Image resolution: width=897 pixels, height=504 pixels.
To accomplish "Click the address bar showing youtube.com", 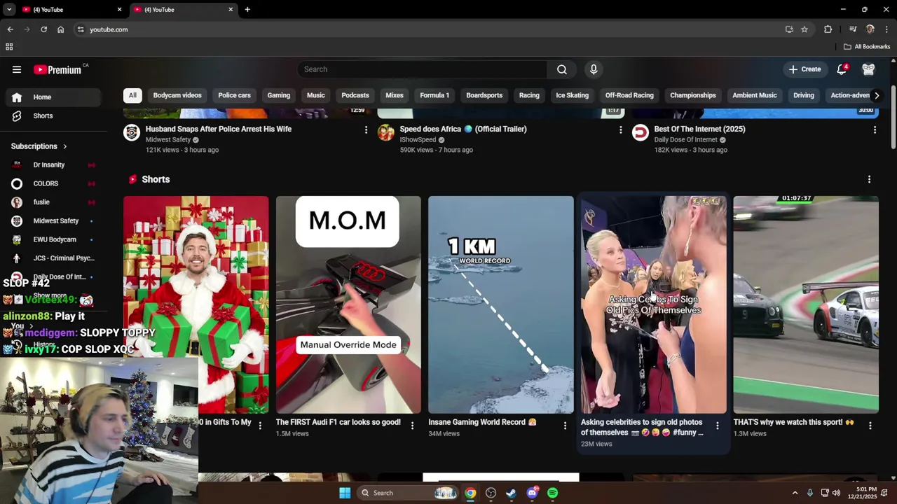I will (x=427, y=29).
